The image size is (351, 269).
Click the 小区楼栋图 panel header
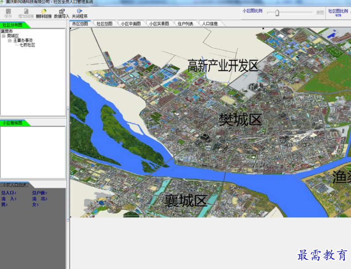point(12,123)
